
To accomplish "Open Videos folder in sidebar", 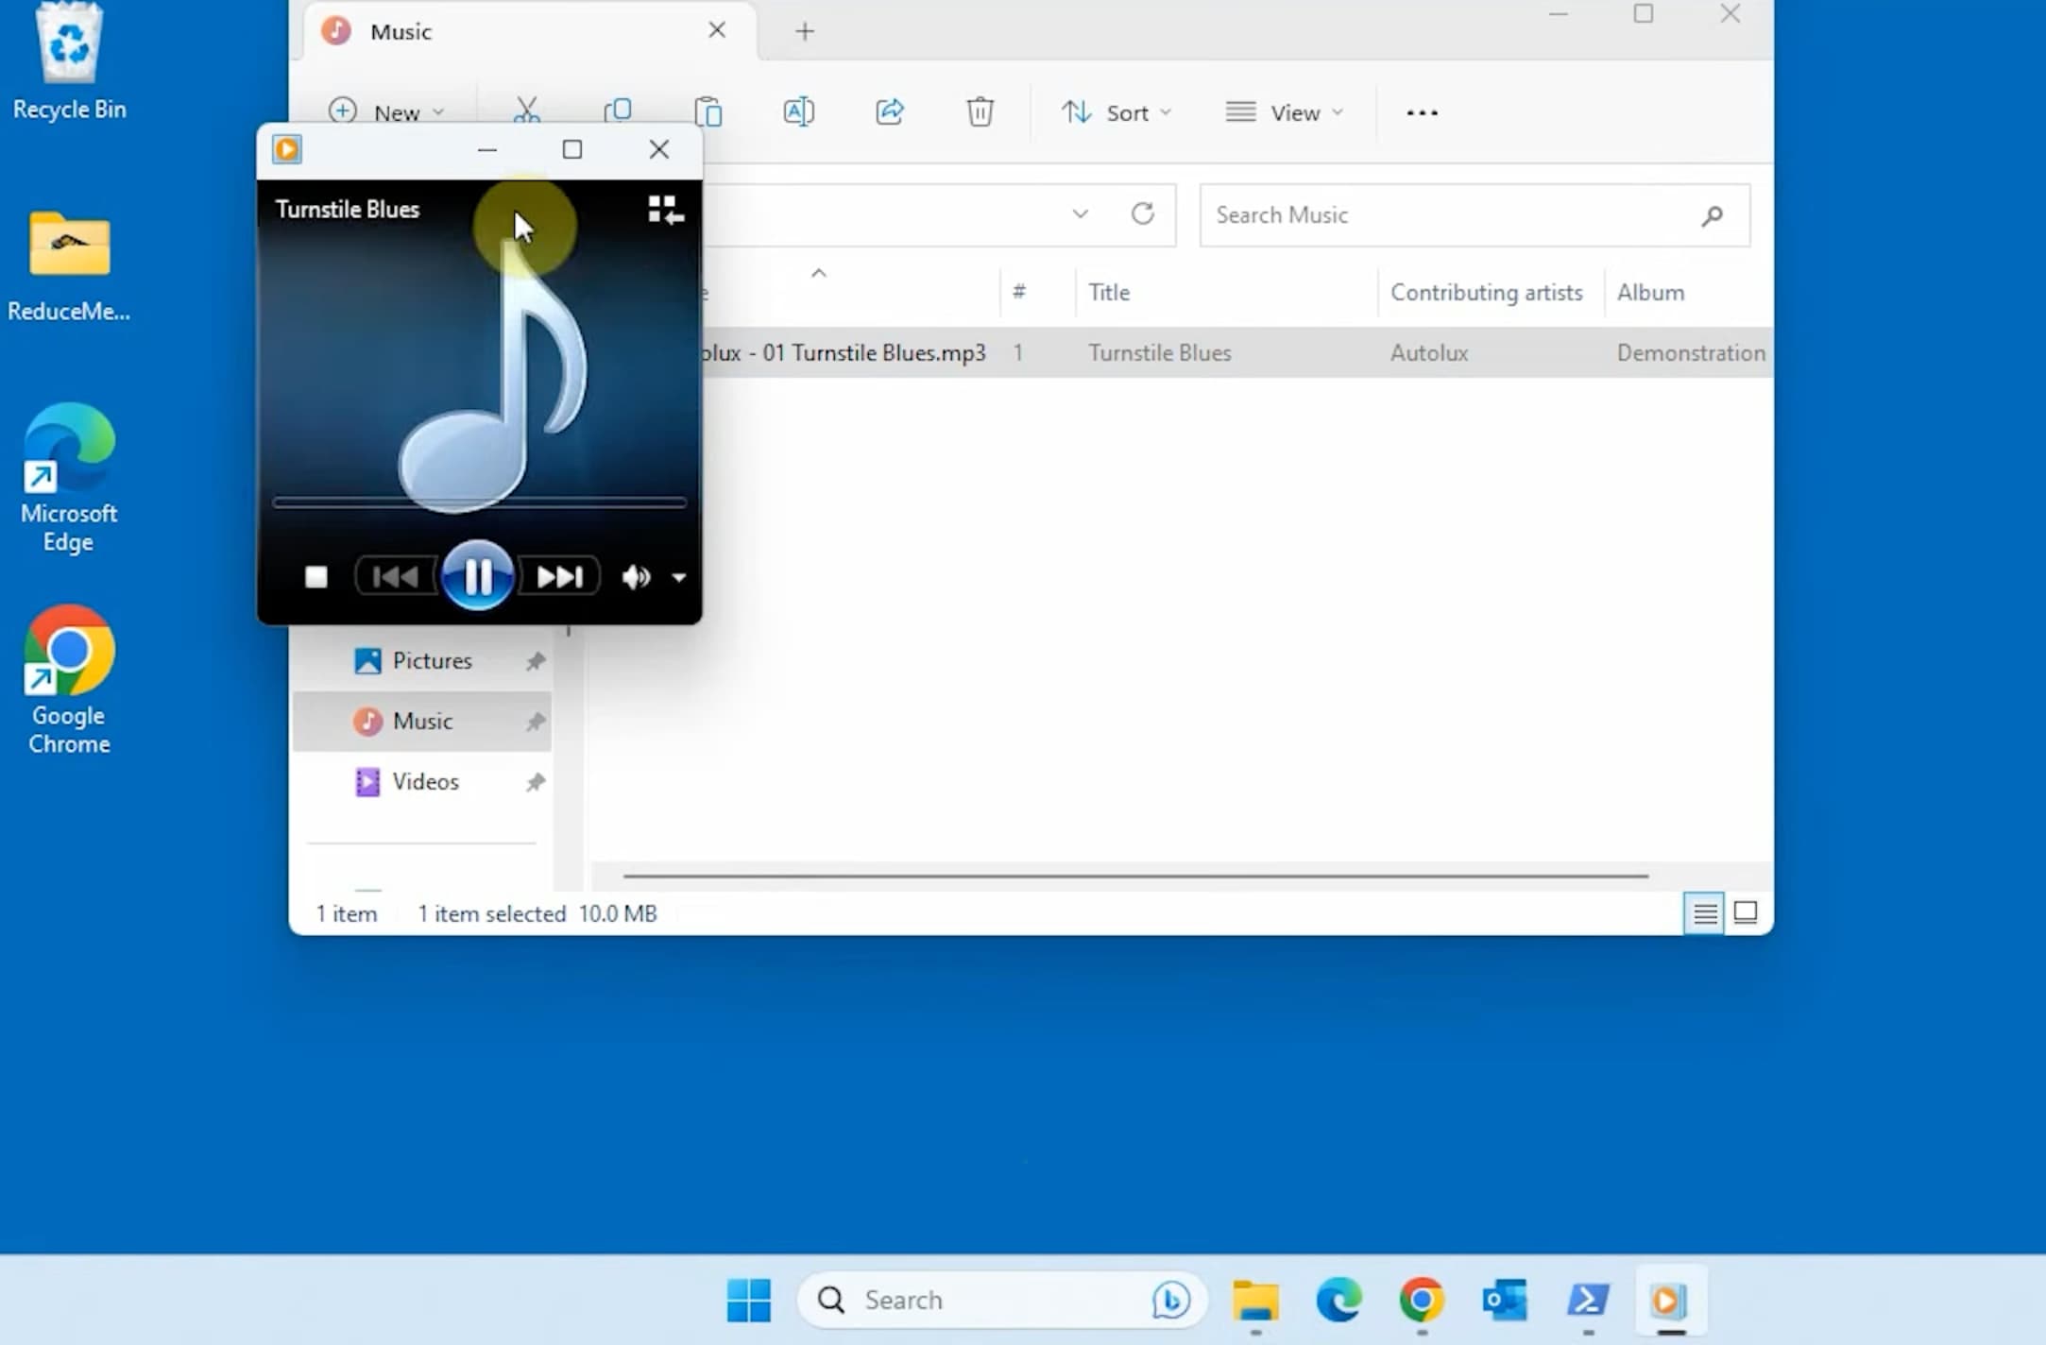I will pyautogui.click(x=425, y=781).
